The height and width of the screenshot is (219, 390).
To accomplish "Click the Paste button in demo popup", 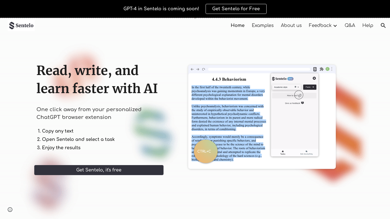I will [x=310, y=87].
